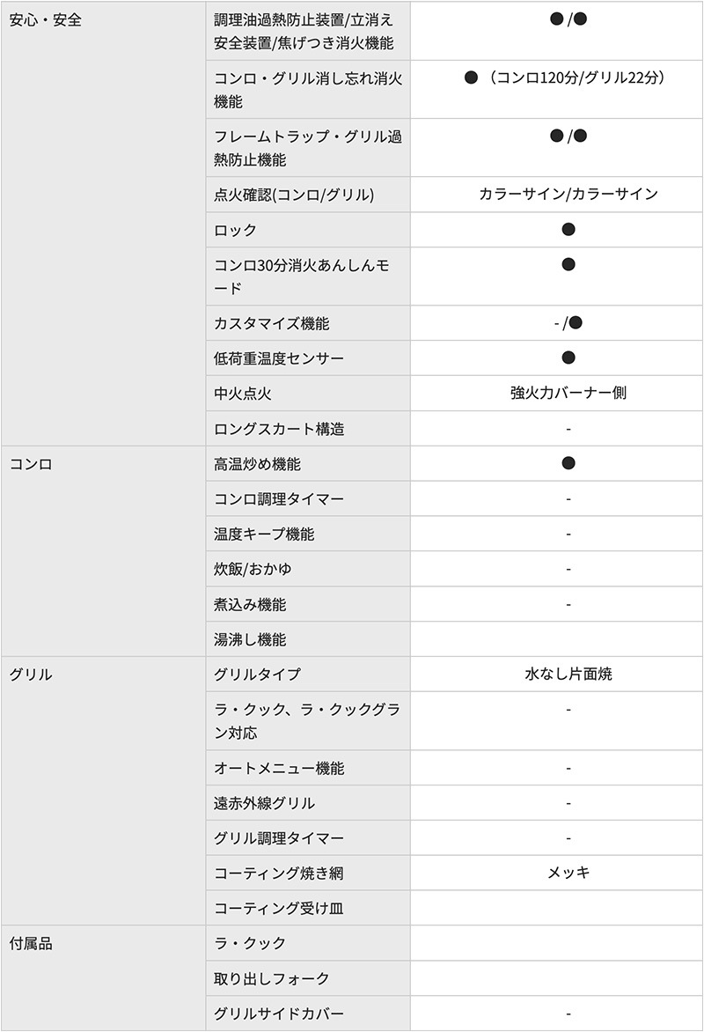This screenshot has width=704, height=1032.
Task: Click the メッキ value for コーティング焼き網
Action: pos(568,873)
